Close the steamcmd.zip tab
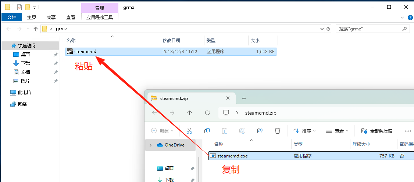 point(228,98)
